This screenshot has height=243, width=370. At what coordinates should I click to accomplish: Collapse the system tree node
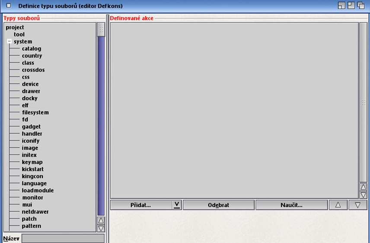10,42
